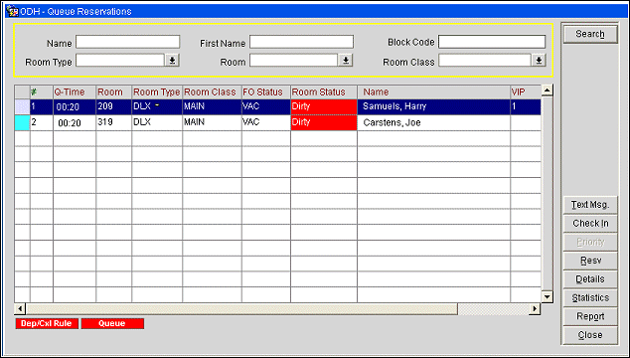This screenshot has width=630, height=358.
Task: Generate the queue Report
Action: tap(590, 316)
